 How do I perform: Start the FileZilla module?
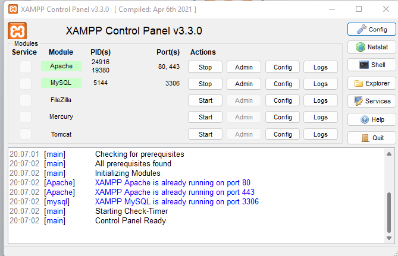pos(205,100)
